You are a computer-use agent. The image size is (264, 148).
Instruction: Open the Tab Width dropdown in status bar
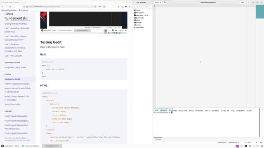click(233, 143)
